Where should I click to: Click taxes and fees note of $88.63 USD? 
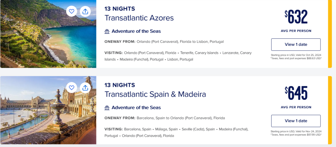(296, 58)
